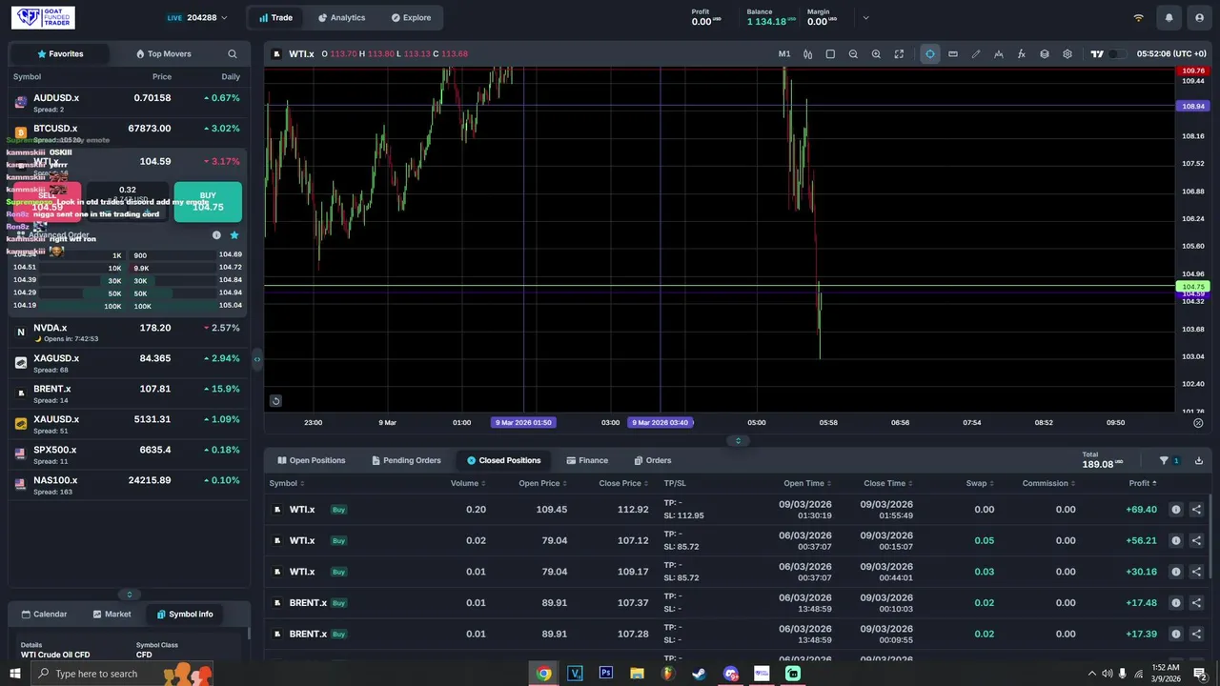Switch to the Orders tab
The image size is (1220, 686).
653,460
